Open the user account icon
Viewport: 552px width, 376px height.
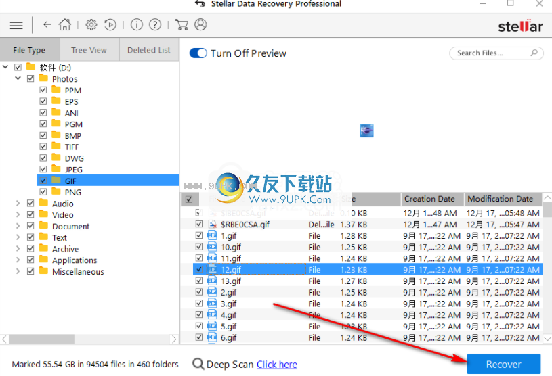[200, 24]
